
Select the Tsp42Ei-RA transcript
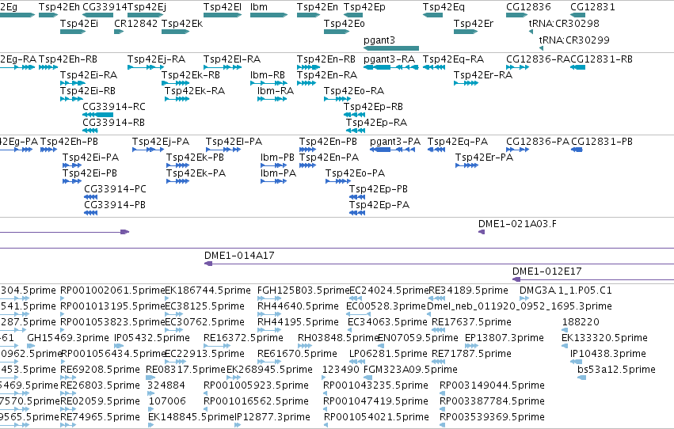pos(73,83)
